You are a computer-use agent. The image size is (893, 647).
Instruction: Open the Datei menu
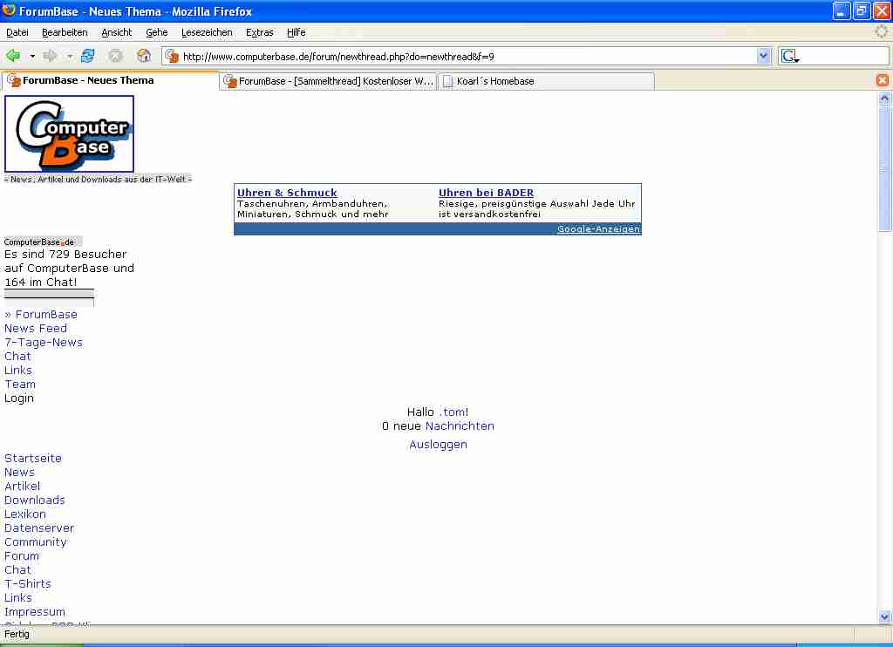pyautogui.click(x=17, y=32)
